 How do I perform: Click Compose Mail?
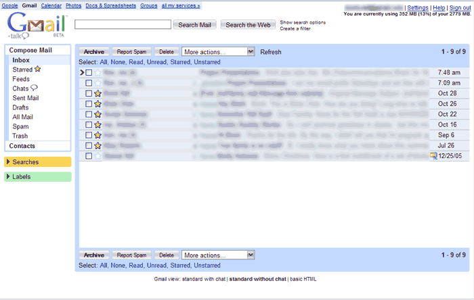click(30, 50)
